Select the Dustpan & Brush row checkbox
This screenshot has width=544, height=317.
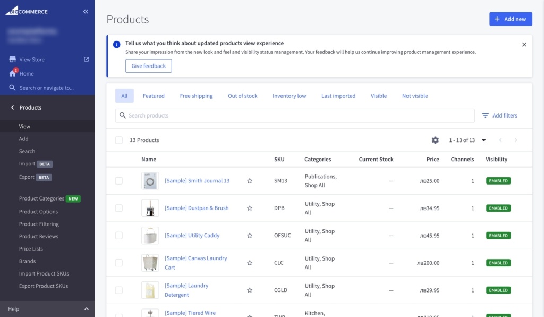click(119, 208)
